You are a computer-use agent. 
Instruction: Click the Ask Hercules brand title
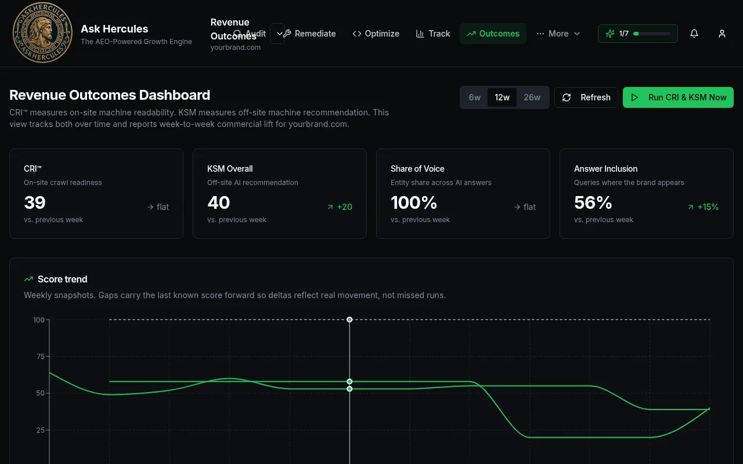coord(114,28)
